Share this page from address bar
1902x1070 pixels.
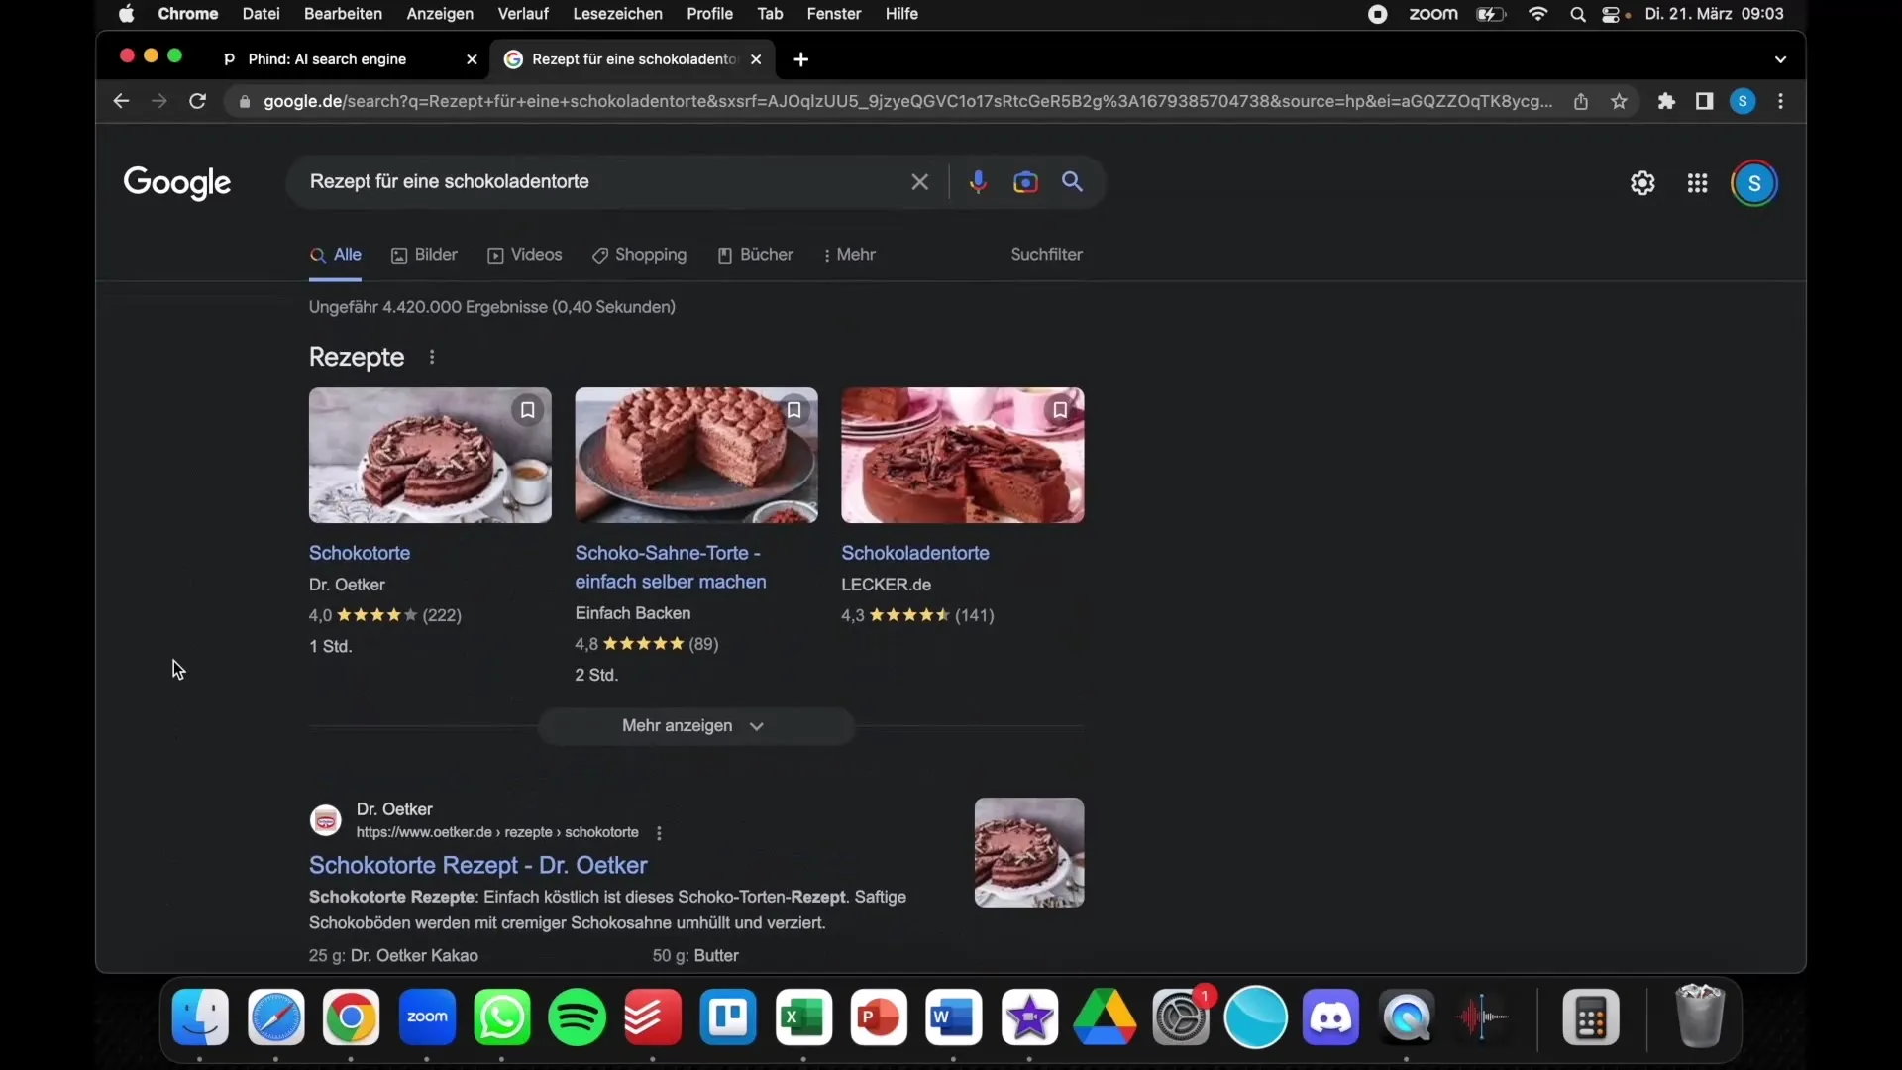pos(1581,101)
